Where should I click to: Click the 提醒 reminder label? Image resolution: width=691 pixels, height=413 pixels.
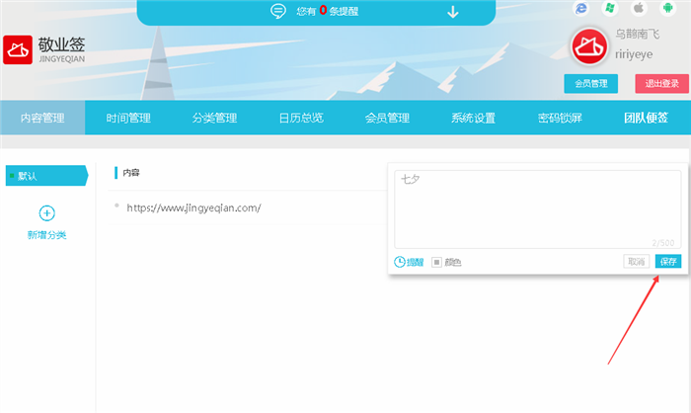point(415,263)
